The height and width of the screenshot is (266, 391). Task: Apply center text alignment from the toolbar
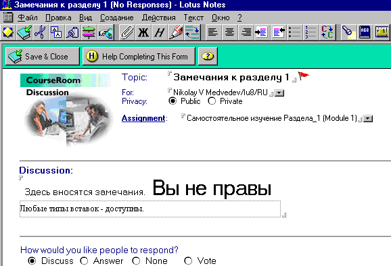coord(229,32)
